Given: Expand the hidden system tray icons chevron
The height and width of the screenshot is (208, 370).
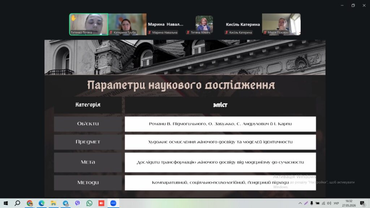Looking at the screenshot, I should pyautogui.click(x=300, y=203).
